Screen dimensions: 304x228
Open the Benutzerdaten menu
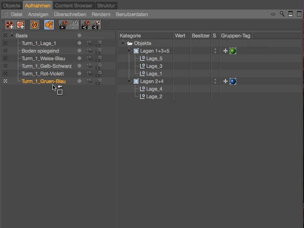(x=132, y=14)
